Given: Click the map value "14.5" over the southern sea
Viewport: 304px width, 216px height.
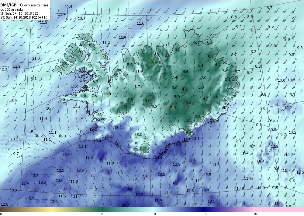Looking at the screenshot, I should (x=130, y=189).
